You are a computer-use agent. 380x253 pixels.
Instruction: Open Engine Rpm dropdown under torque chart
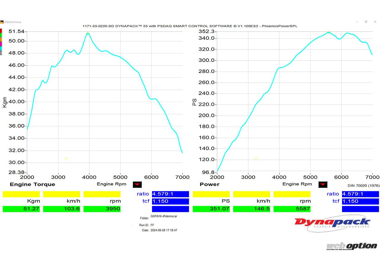(x=137, y=184)
